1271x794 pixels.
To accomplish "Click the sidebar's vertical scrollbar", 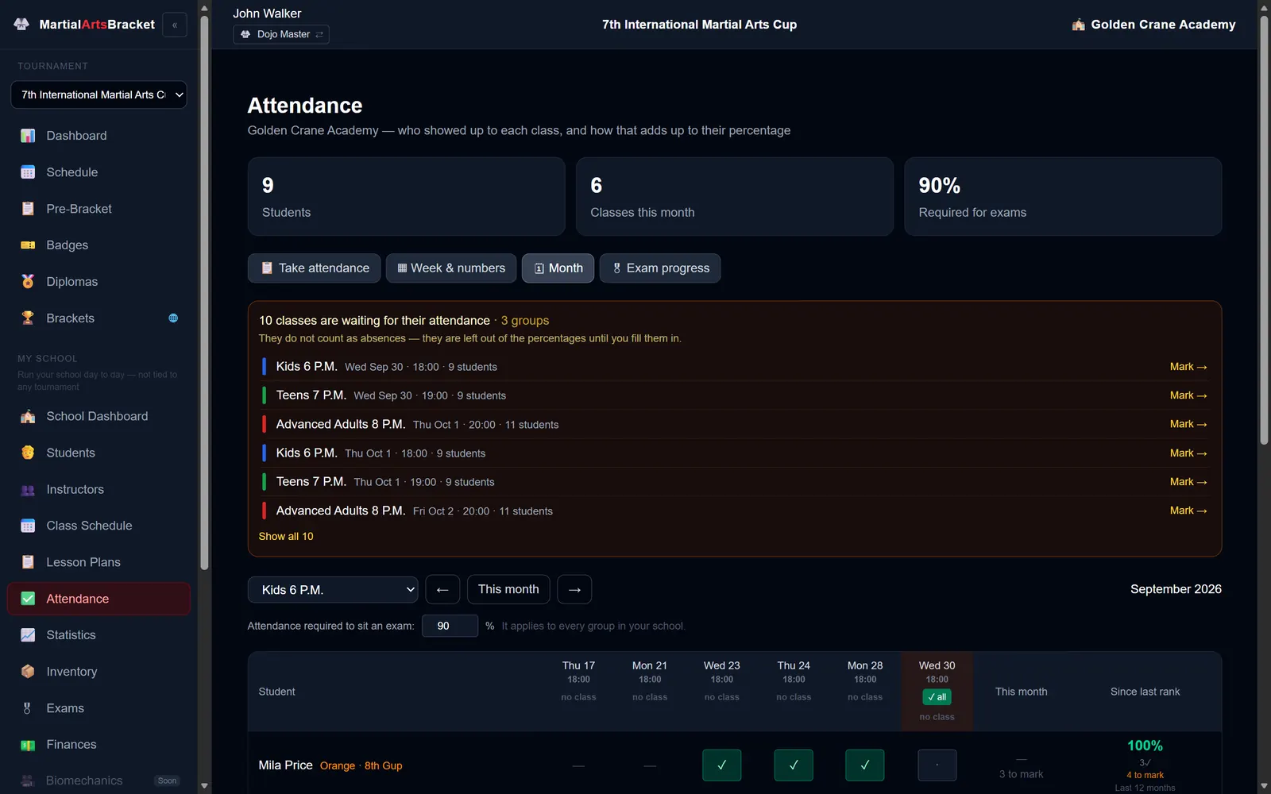I will tap(204, 292).
